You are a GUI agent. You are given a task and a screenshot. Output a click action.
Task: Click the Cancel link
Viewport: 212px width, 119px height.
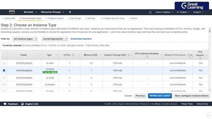(x=128, y=96)
